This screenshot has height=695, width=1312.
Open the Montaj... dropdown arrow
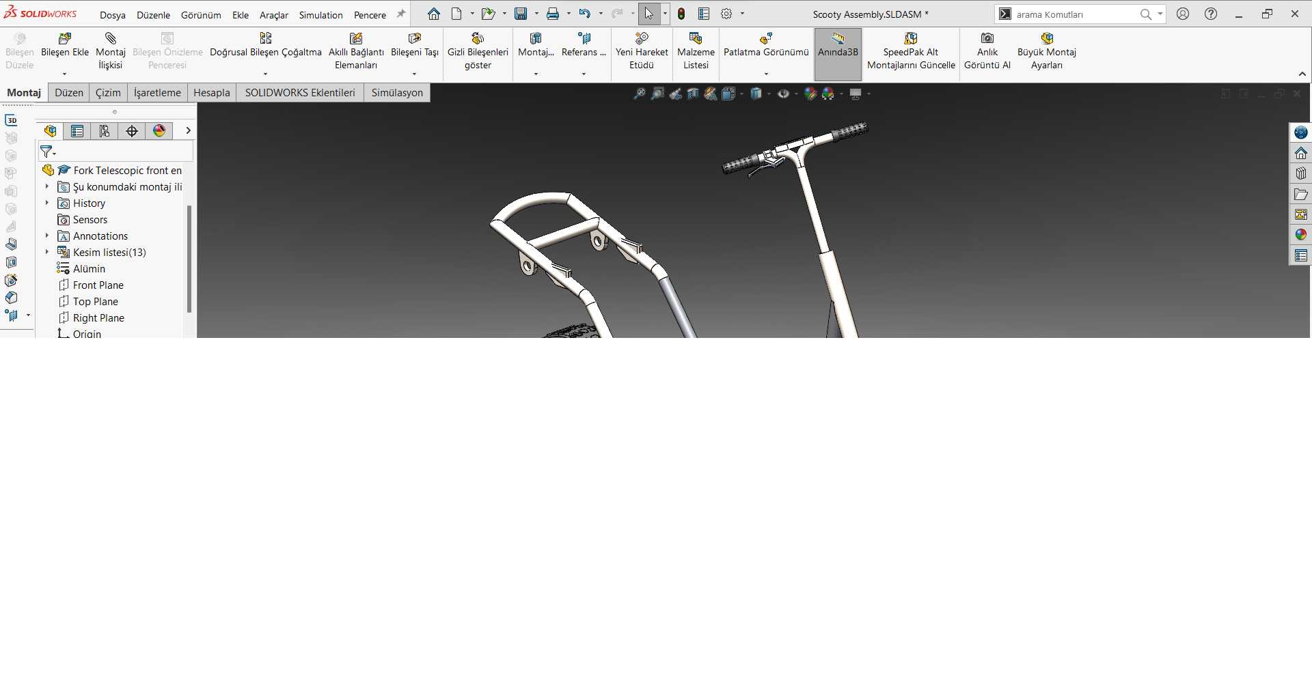[x=536, y=74]
